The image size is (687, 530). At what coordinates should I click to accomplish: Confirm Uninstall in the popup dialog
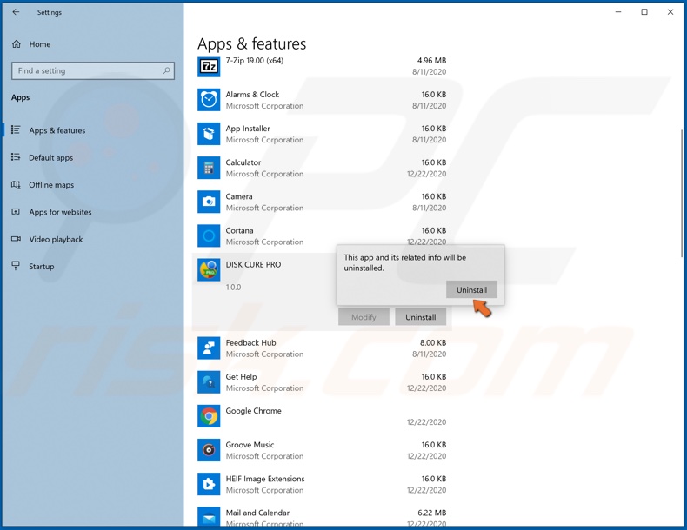(471, 289)
